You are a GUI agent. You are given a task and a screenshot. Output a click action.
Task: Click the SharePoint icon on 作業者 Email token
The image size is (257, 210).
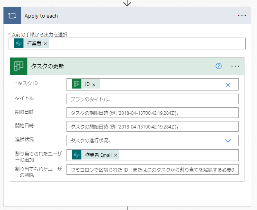pos(77,155)
